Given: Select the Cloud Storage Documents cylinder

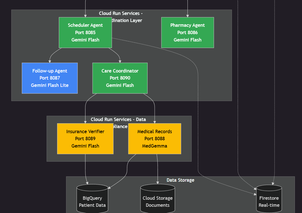Looking at the screenshot, I should [x=158, y=199].
